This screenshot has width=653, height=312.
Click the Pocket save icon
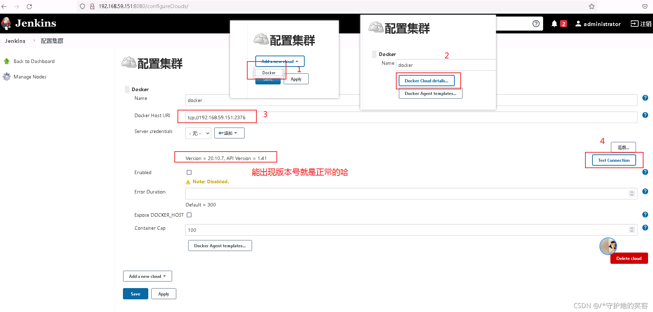645,6
